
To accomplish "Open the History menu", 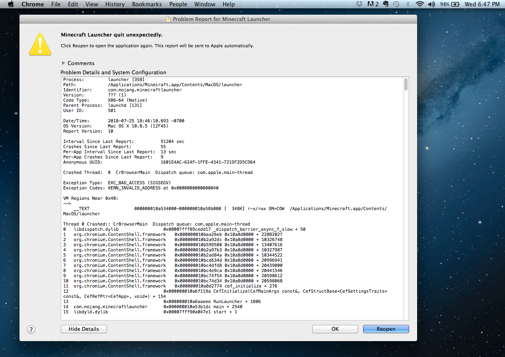I will coord(115,4).
